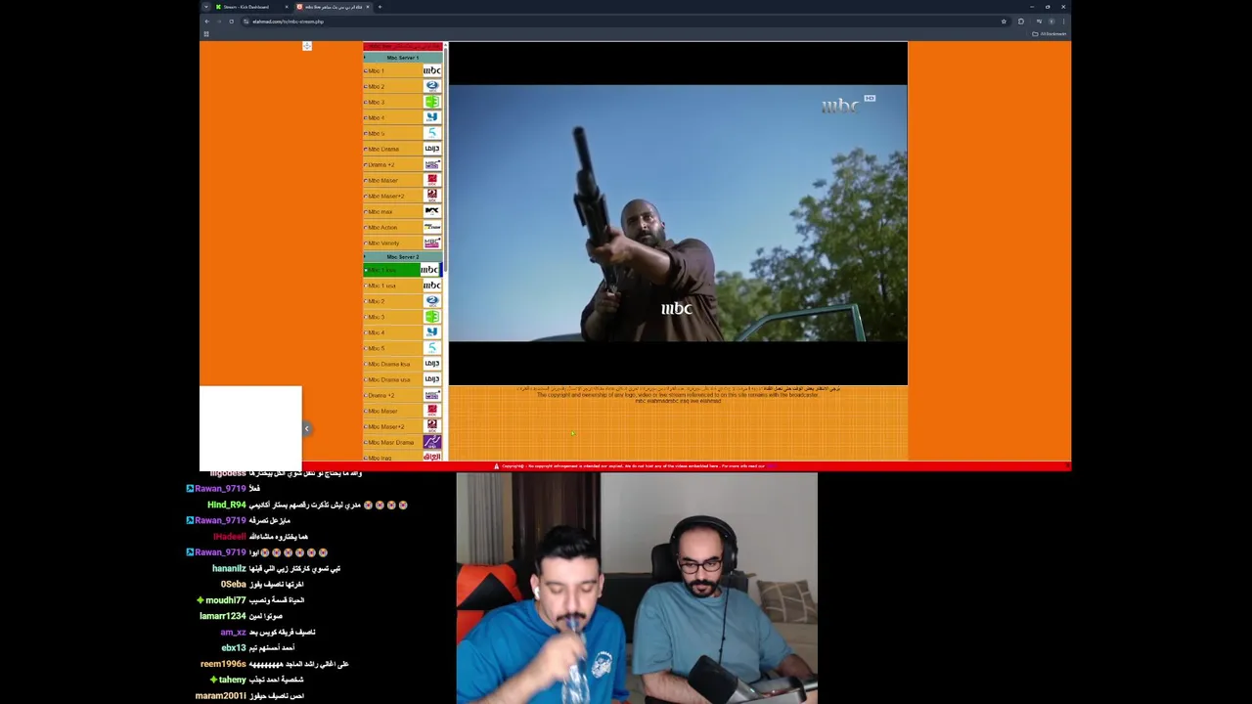Click the Mbc 2 logo under Mbc Server 1
The image size is (1252, 704).
point(431,86)
